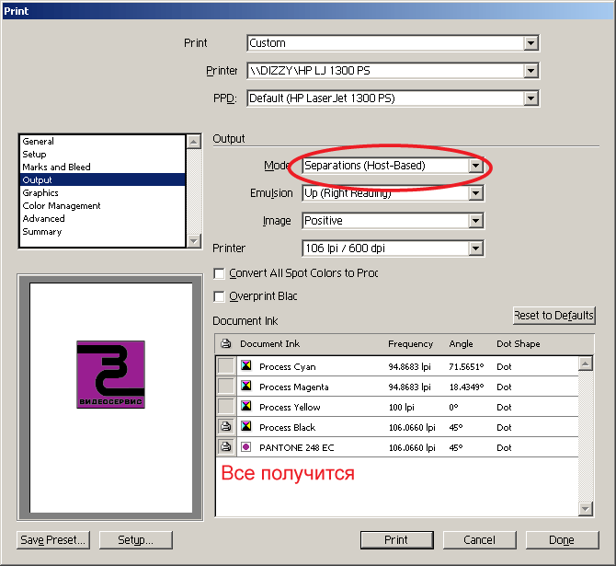Select Output in the options list
Screen dimensions: 616x566
pos(102,179)
